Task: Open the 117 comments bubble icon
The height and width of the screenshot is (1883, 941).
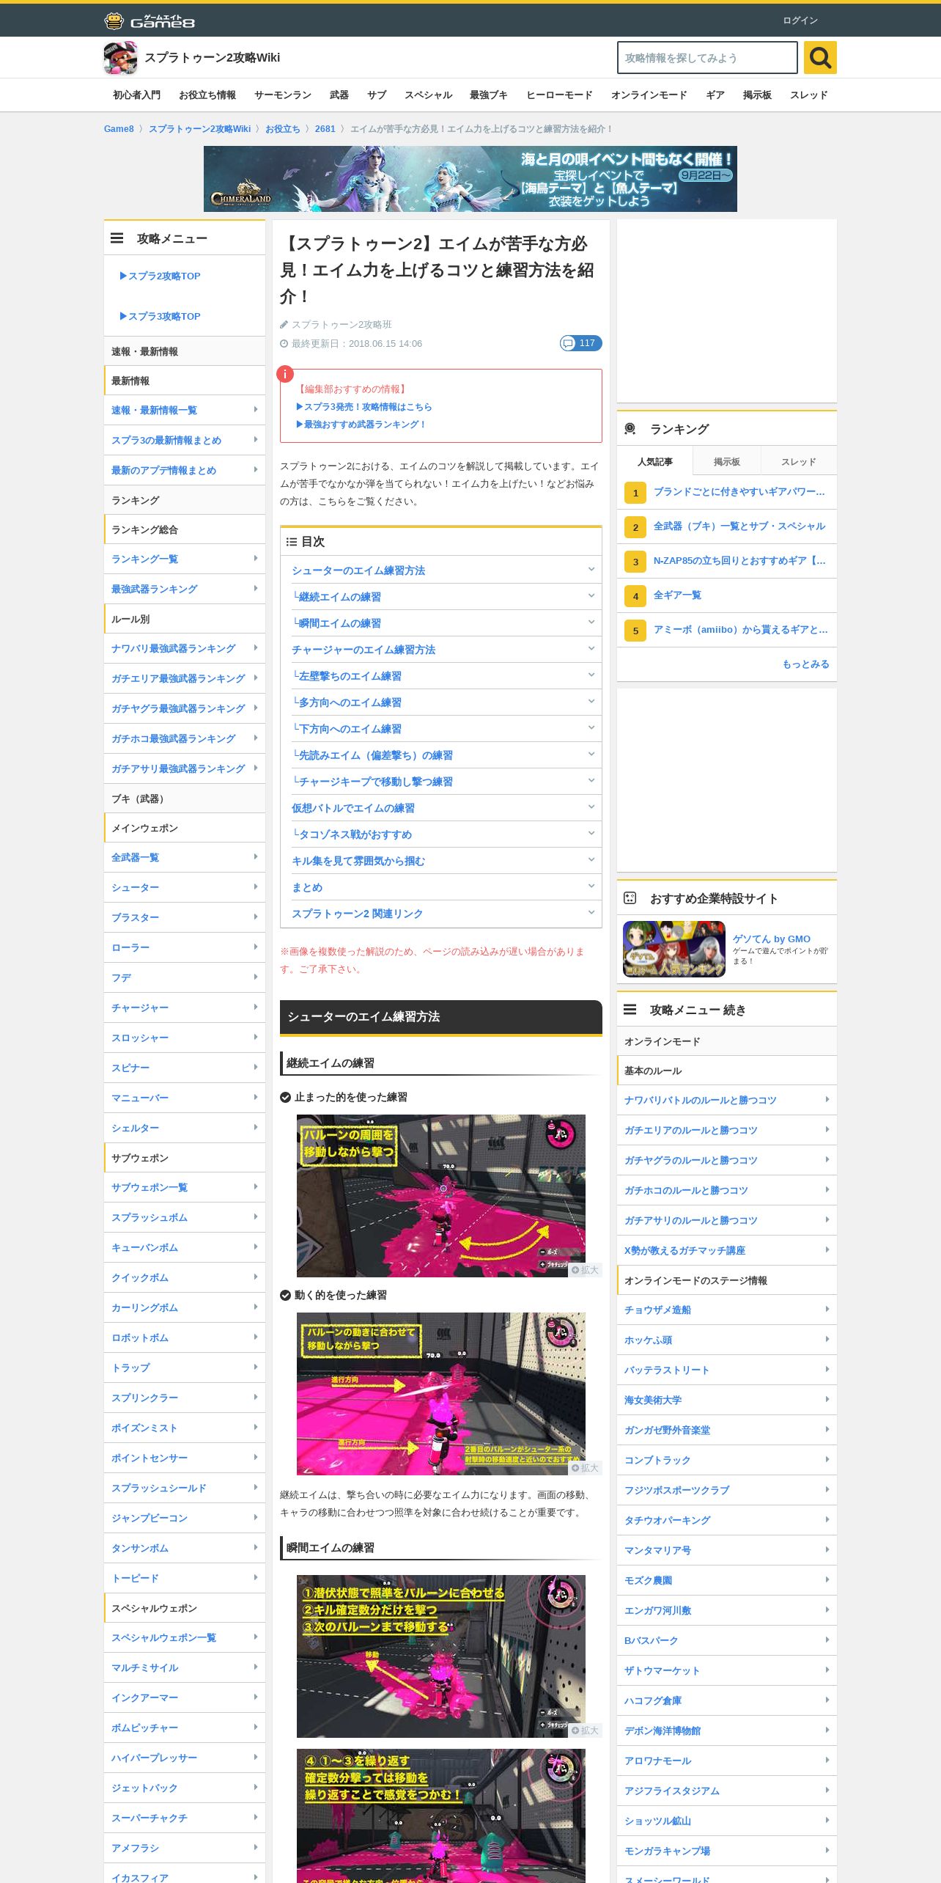Action: 581,343
